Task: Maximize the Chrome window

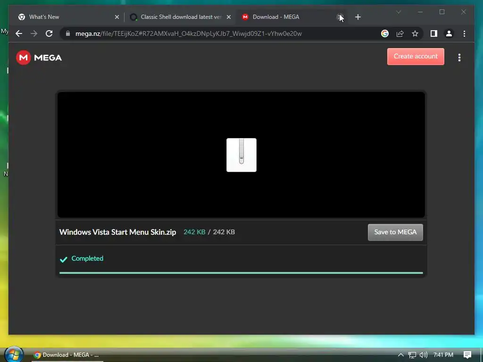Action: click(x=441, y=12)
